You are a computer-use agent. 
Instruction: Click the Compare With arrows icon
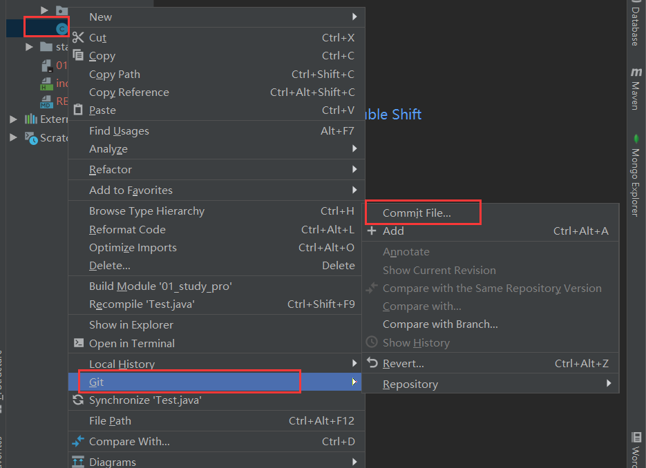click(x=78, y=441)
